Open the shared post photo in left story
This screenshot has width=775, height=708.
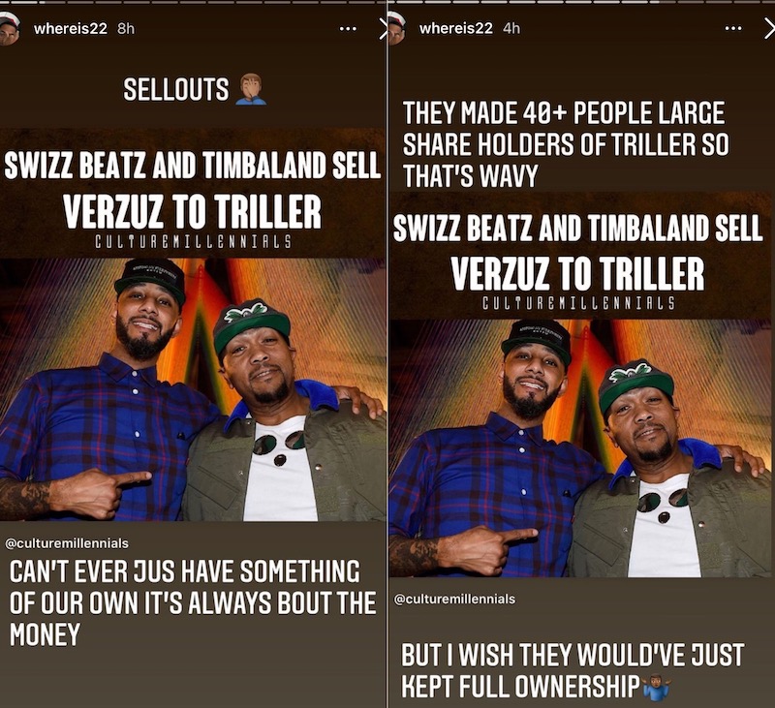coord(193,389)
